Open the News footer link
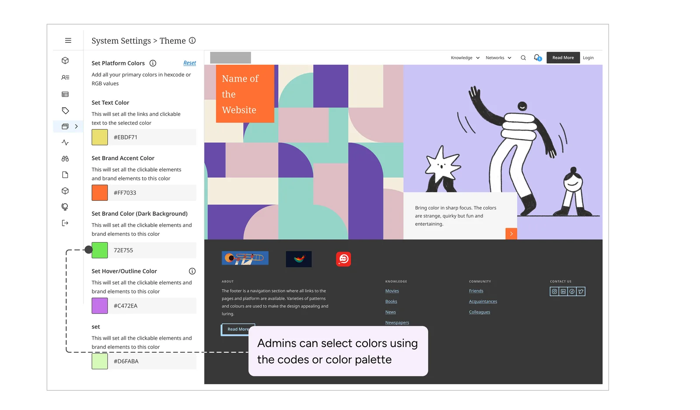The height and width of the screenshot is (410, 700). point(390,312)
